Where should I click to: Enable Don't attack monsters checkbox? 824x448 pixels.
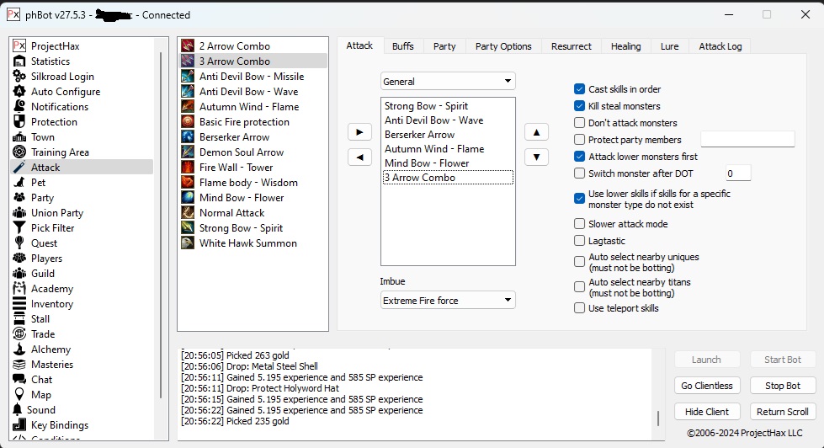point(580,123)
